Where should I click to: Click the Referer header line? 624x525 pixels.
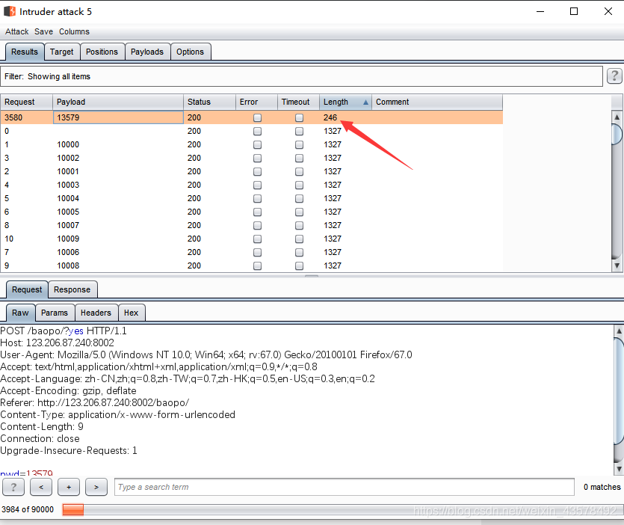click(95, 402)
